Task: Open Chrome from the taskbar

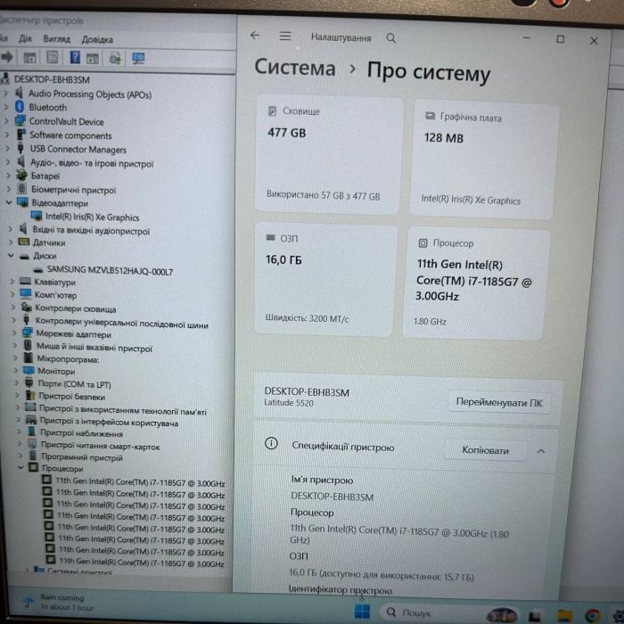Action: (x=592, y=615)
